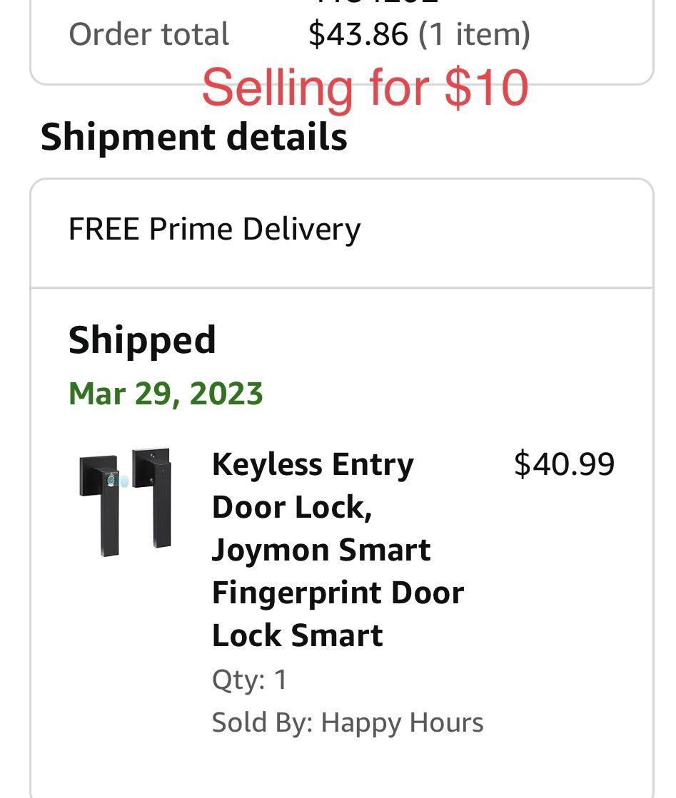Click the red "Selling for $10" text
Image resolution: width=676 pixels, height=798 pixels.
point(365,88)
